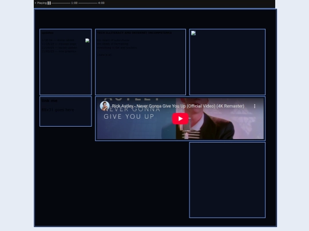Click the 'new graphics' update entry
Viewport: 309px width, 231px height.
coord(59,51)
